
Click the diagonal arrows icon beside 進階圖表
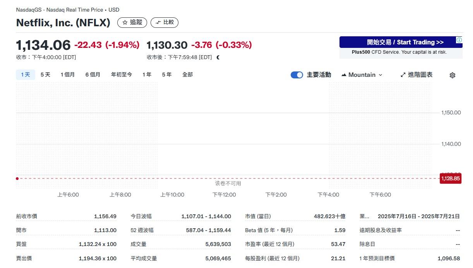click(403, 75)
